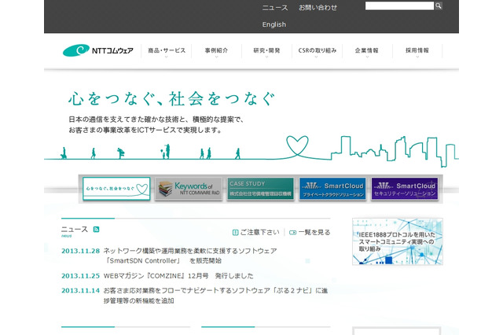Viewport: 503px width, 335px height.
Task: Click the NTT Comware logo
Action: [x=98, y=50]
